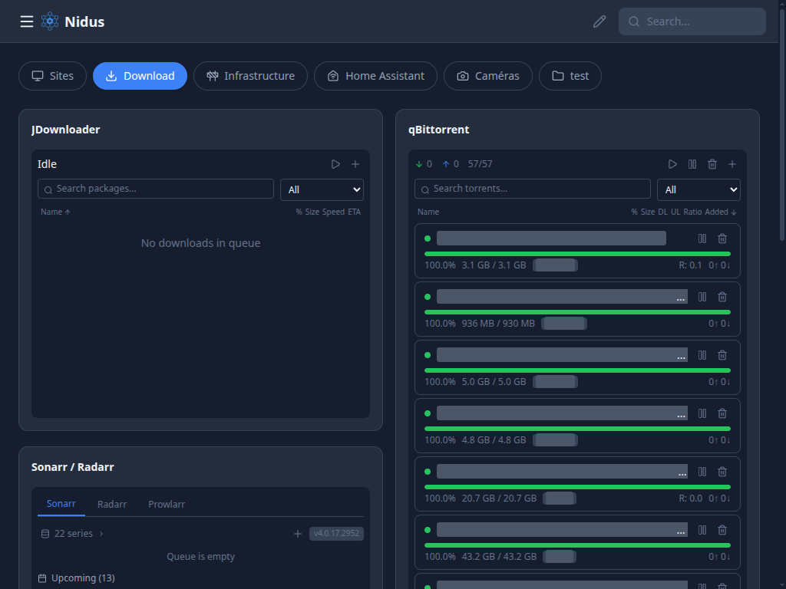Toggle sort by Added column in qBittorrent

pos(721,212)
